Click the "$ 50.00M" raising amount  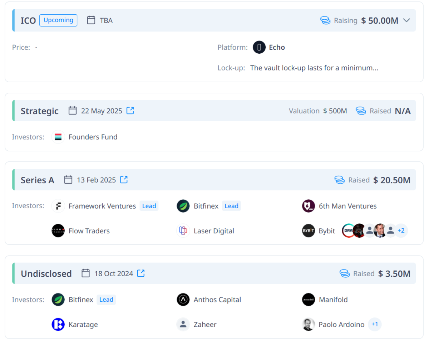tap(380, 20)
